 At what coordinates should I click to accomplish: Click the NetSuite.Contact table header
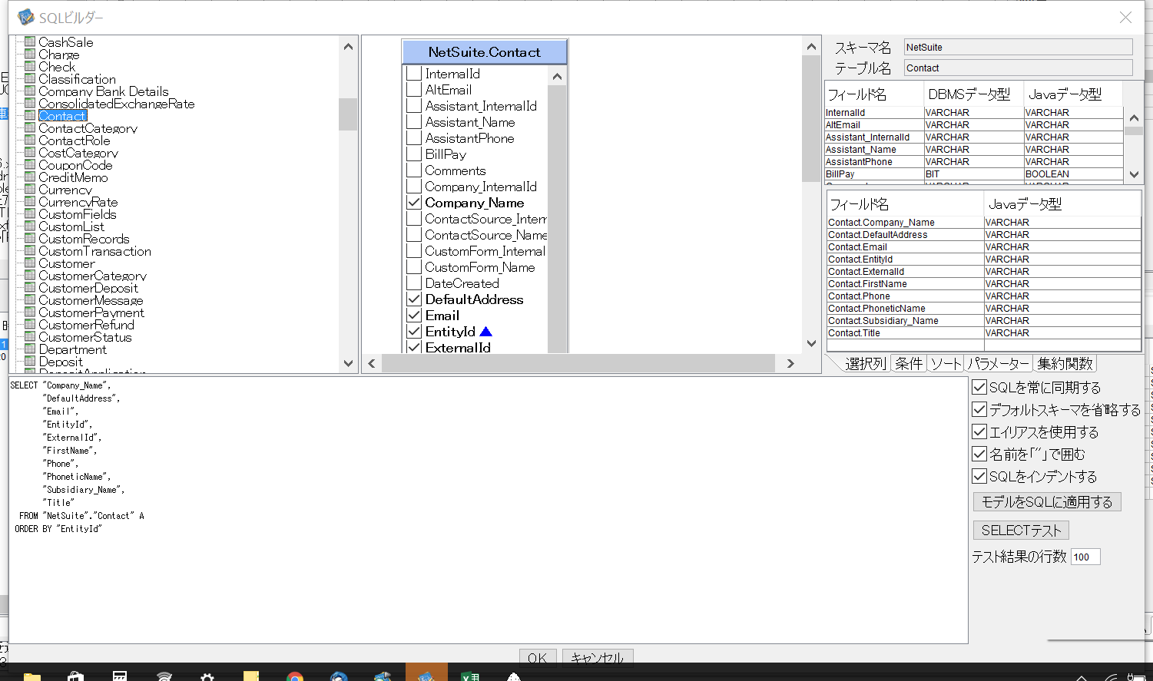pos(485,52)
